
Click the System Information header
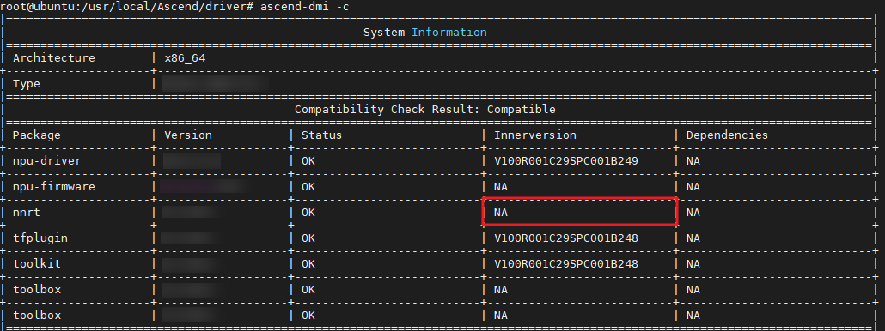(424, 32)
